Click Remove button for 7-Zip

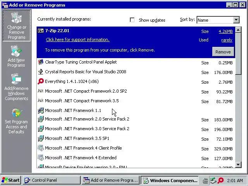(223, 52)
